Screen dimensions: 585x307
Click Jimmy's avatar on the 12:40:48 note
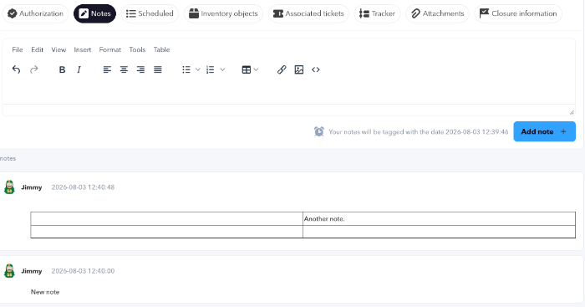(9, 187)
